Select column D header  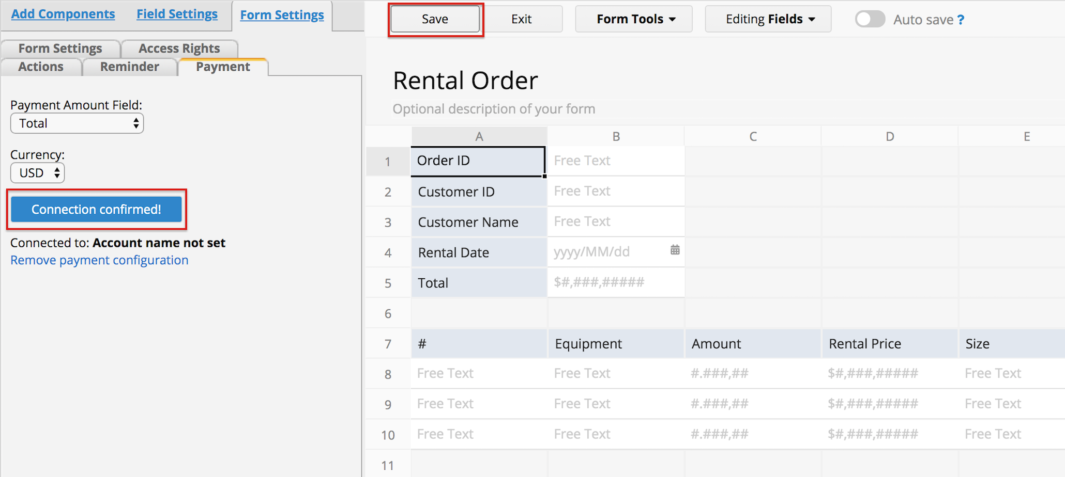[890, 137]
